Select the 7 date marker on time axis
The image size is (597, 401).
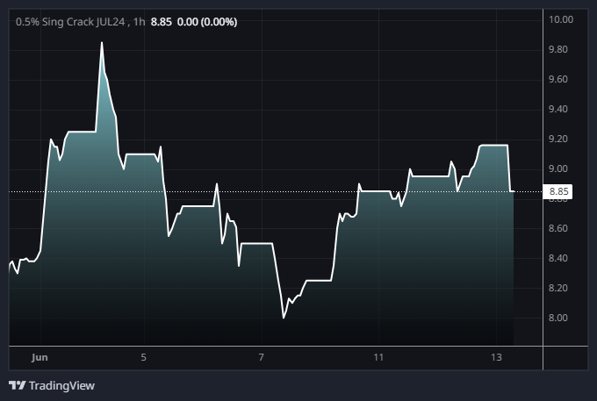[x=262, y=357]
